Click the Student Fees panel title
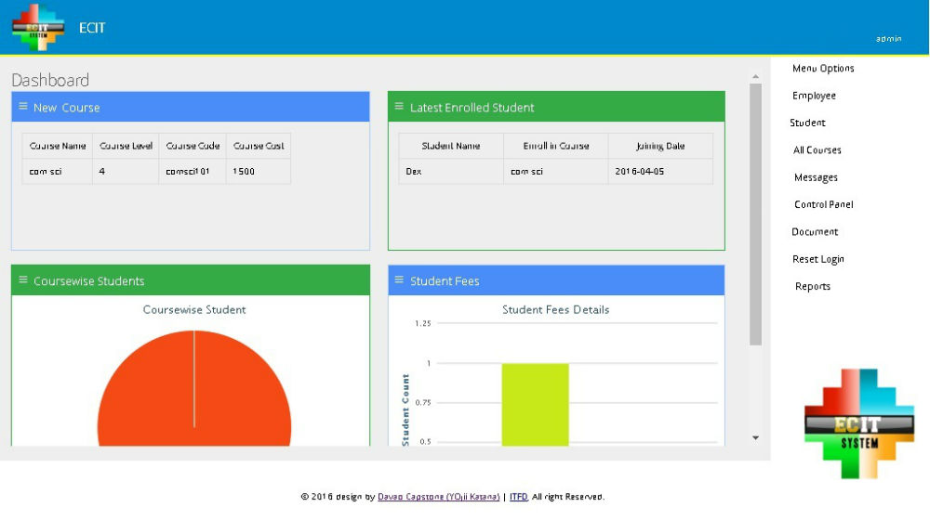This screenshot has width=930, height=520. click(445, 280)
